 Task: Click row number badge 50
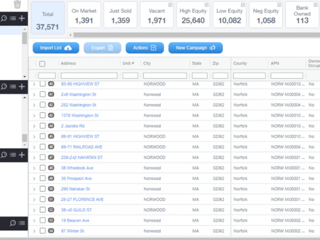coord(51,189)
